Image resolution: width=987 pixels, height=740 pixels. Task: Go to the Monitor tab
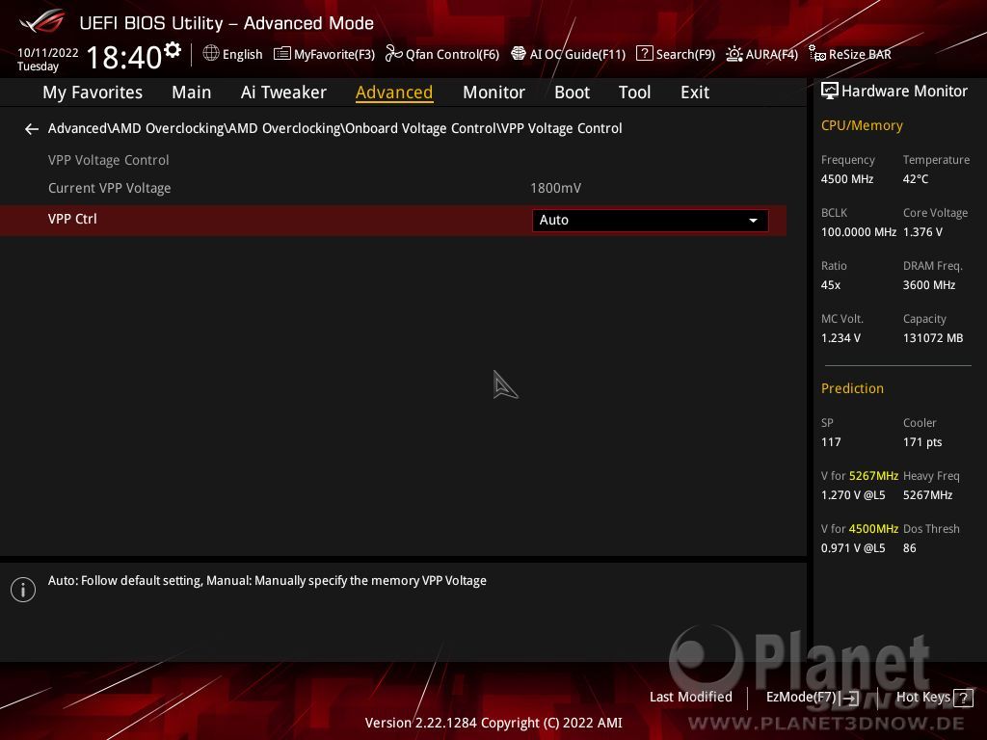493,92
